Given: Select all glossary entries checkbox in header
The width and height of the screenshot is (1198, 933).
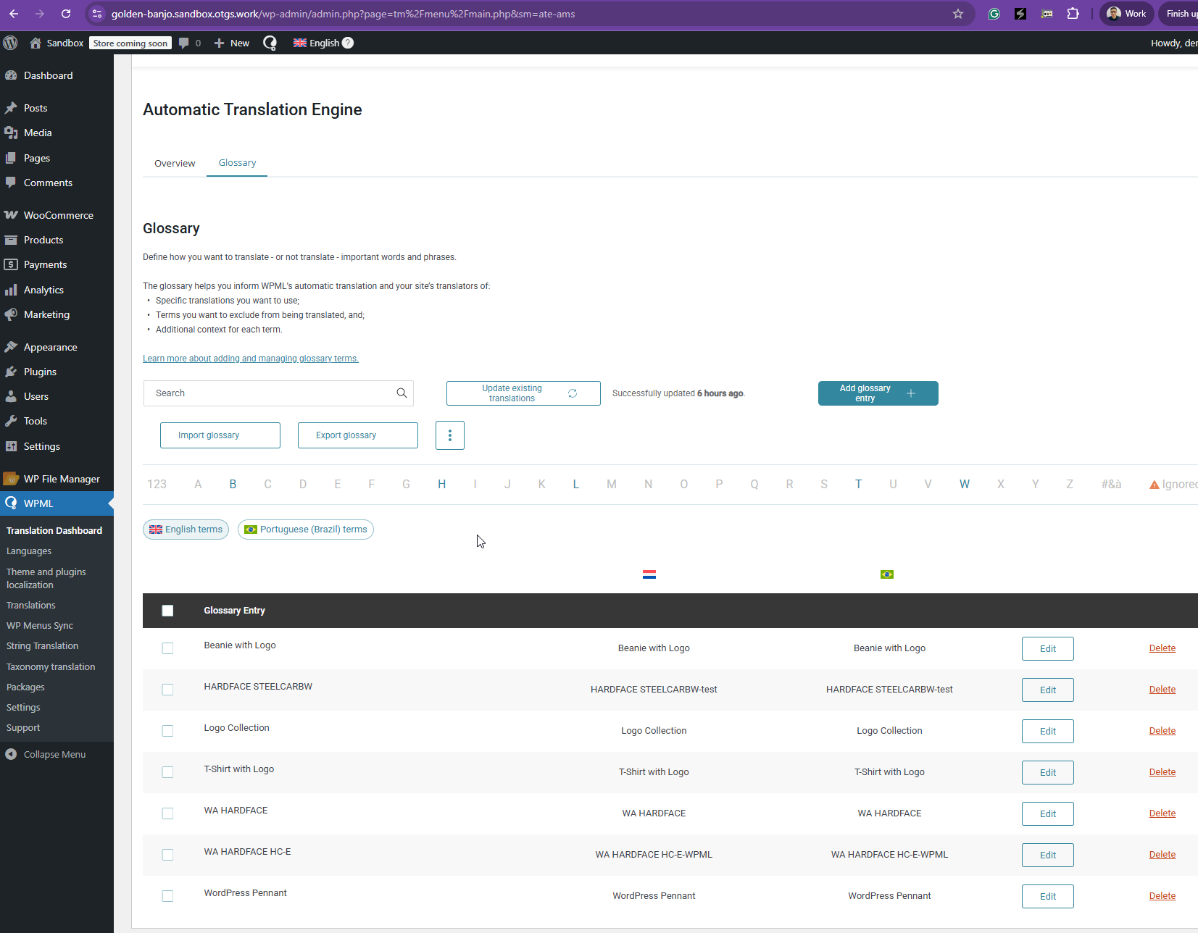Looking at the screenshot, I should (x=167, y=611).
